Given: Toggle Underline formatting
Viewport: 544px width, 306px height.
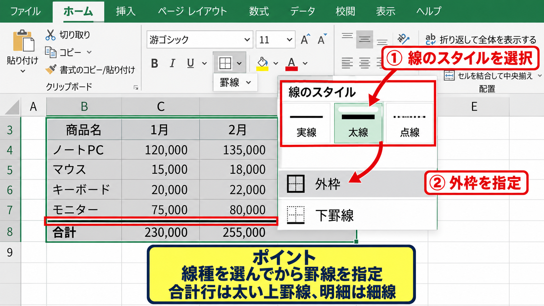Looking at the screenshot, I should pyautogui.click(x=190, y=63).
